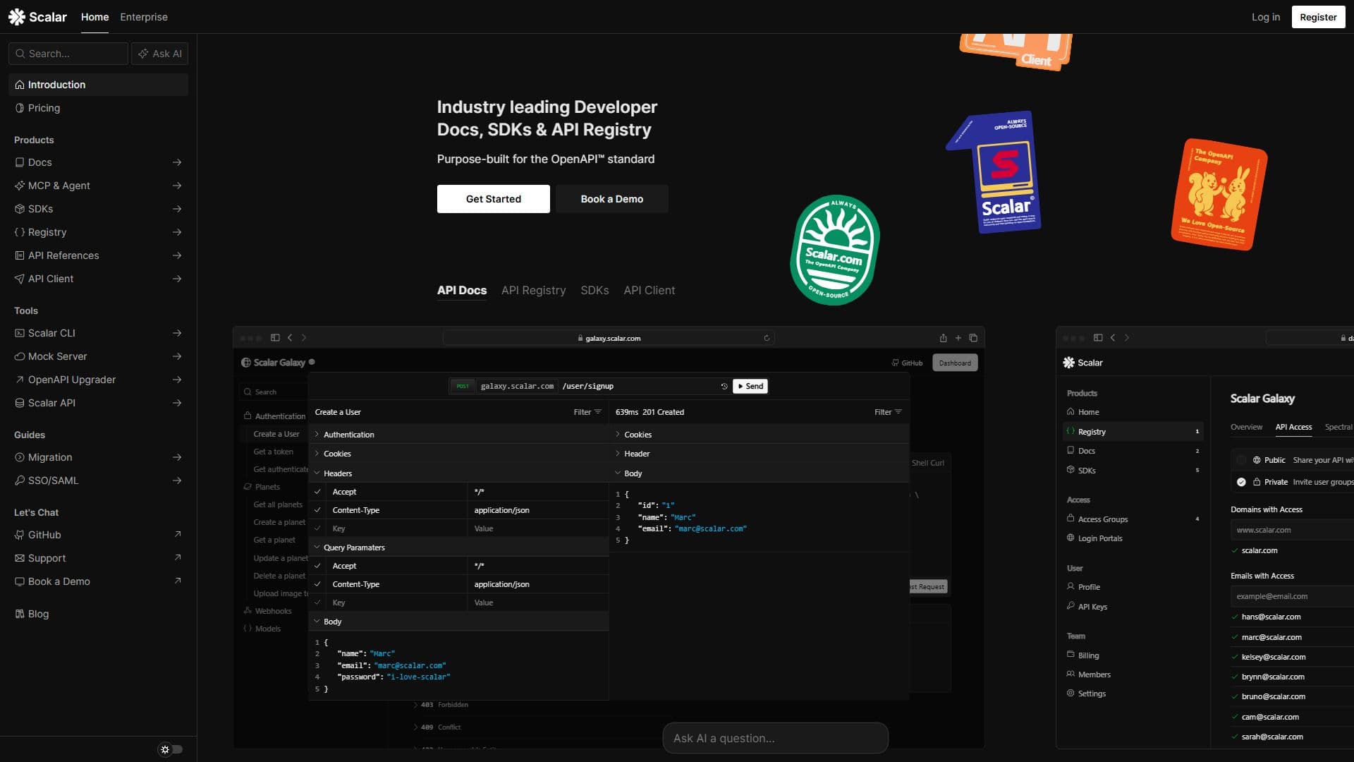The image size is (1354, 762).
Task: Expand the API Client arrow
Action: [177, 279]
